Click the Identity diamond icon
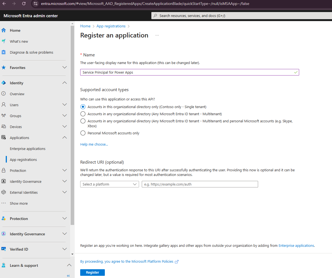This screenshot has width=332, height=278. point(4,83)
